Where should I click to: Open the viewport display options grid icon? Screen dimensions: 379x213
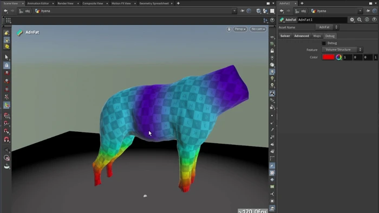(8, 20)
